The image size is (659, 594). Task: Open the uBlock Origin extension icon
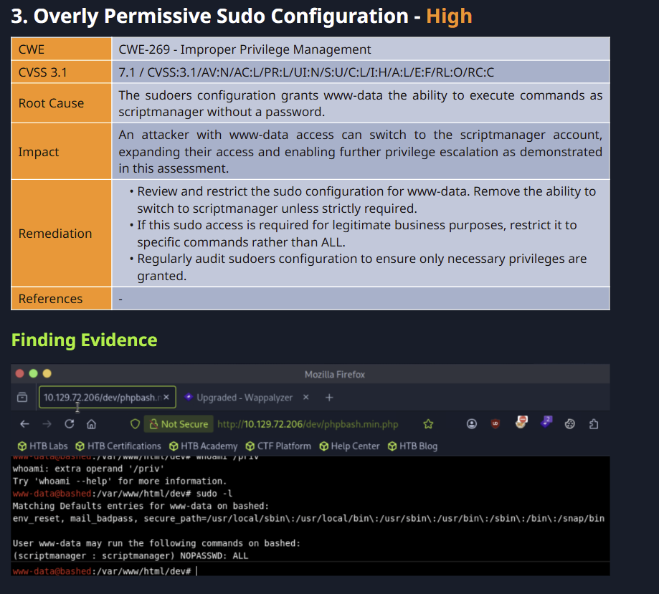(x=495, y=424)
